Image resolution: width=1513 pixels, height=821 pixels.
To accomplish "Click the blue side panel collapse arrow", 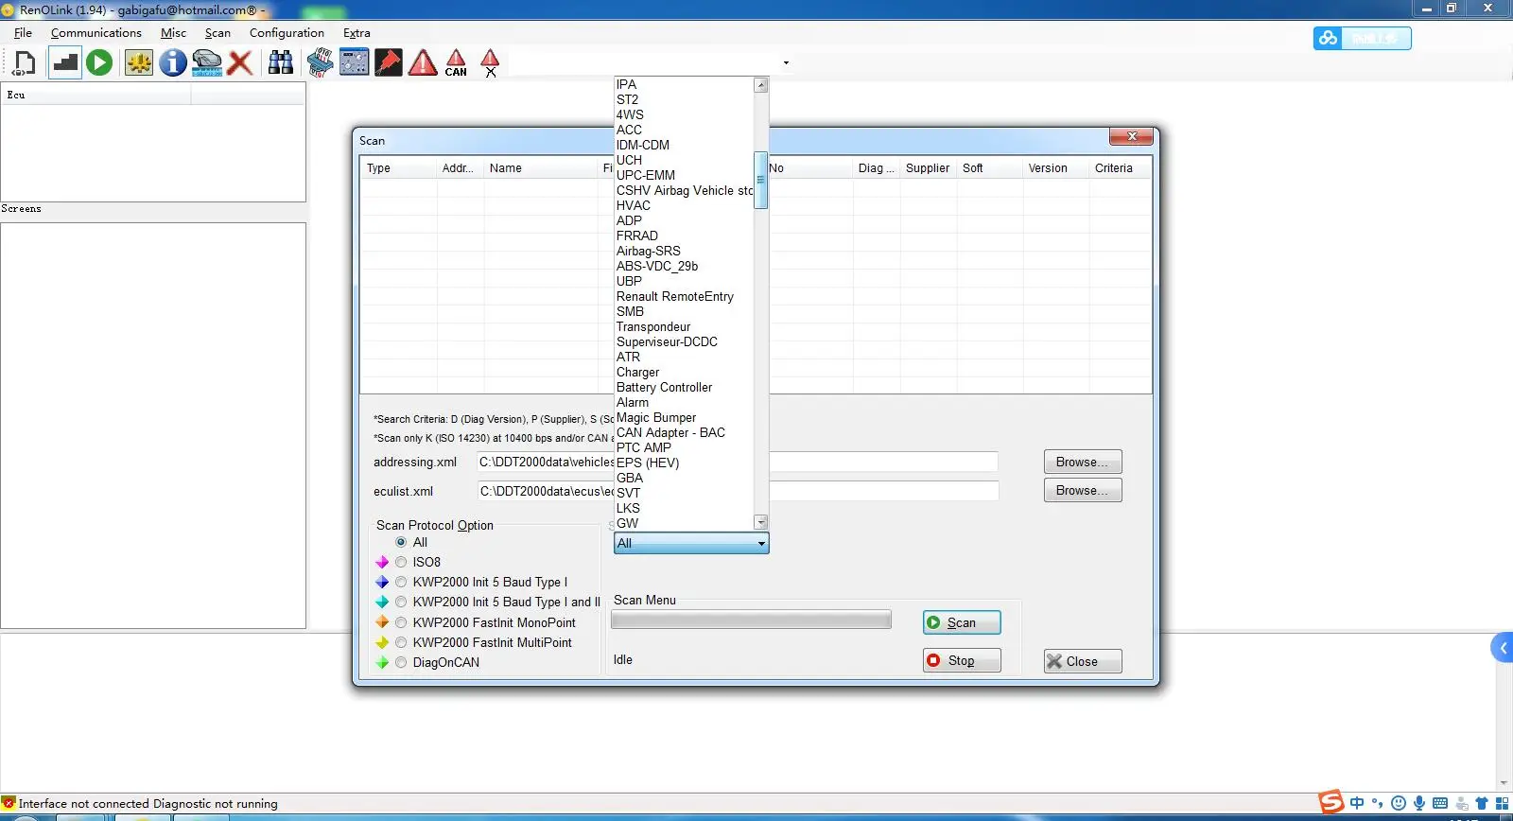I will [x=1502, y=648].
